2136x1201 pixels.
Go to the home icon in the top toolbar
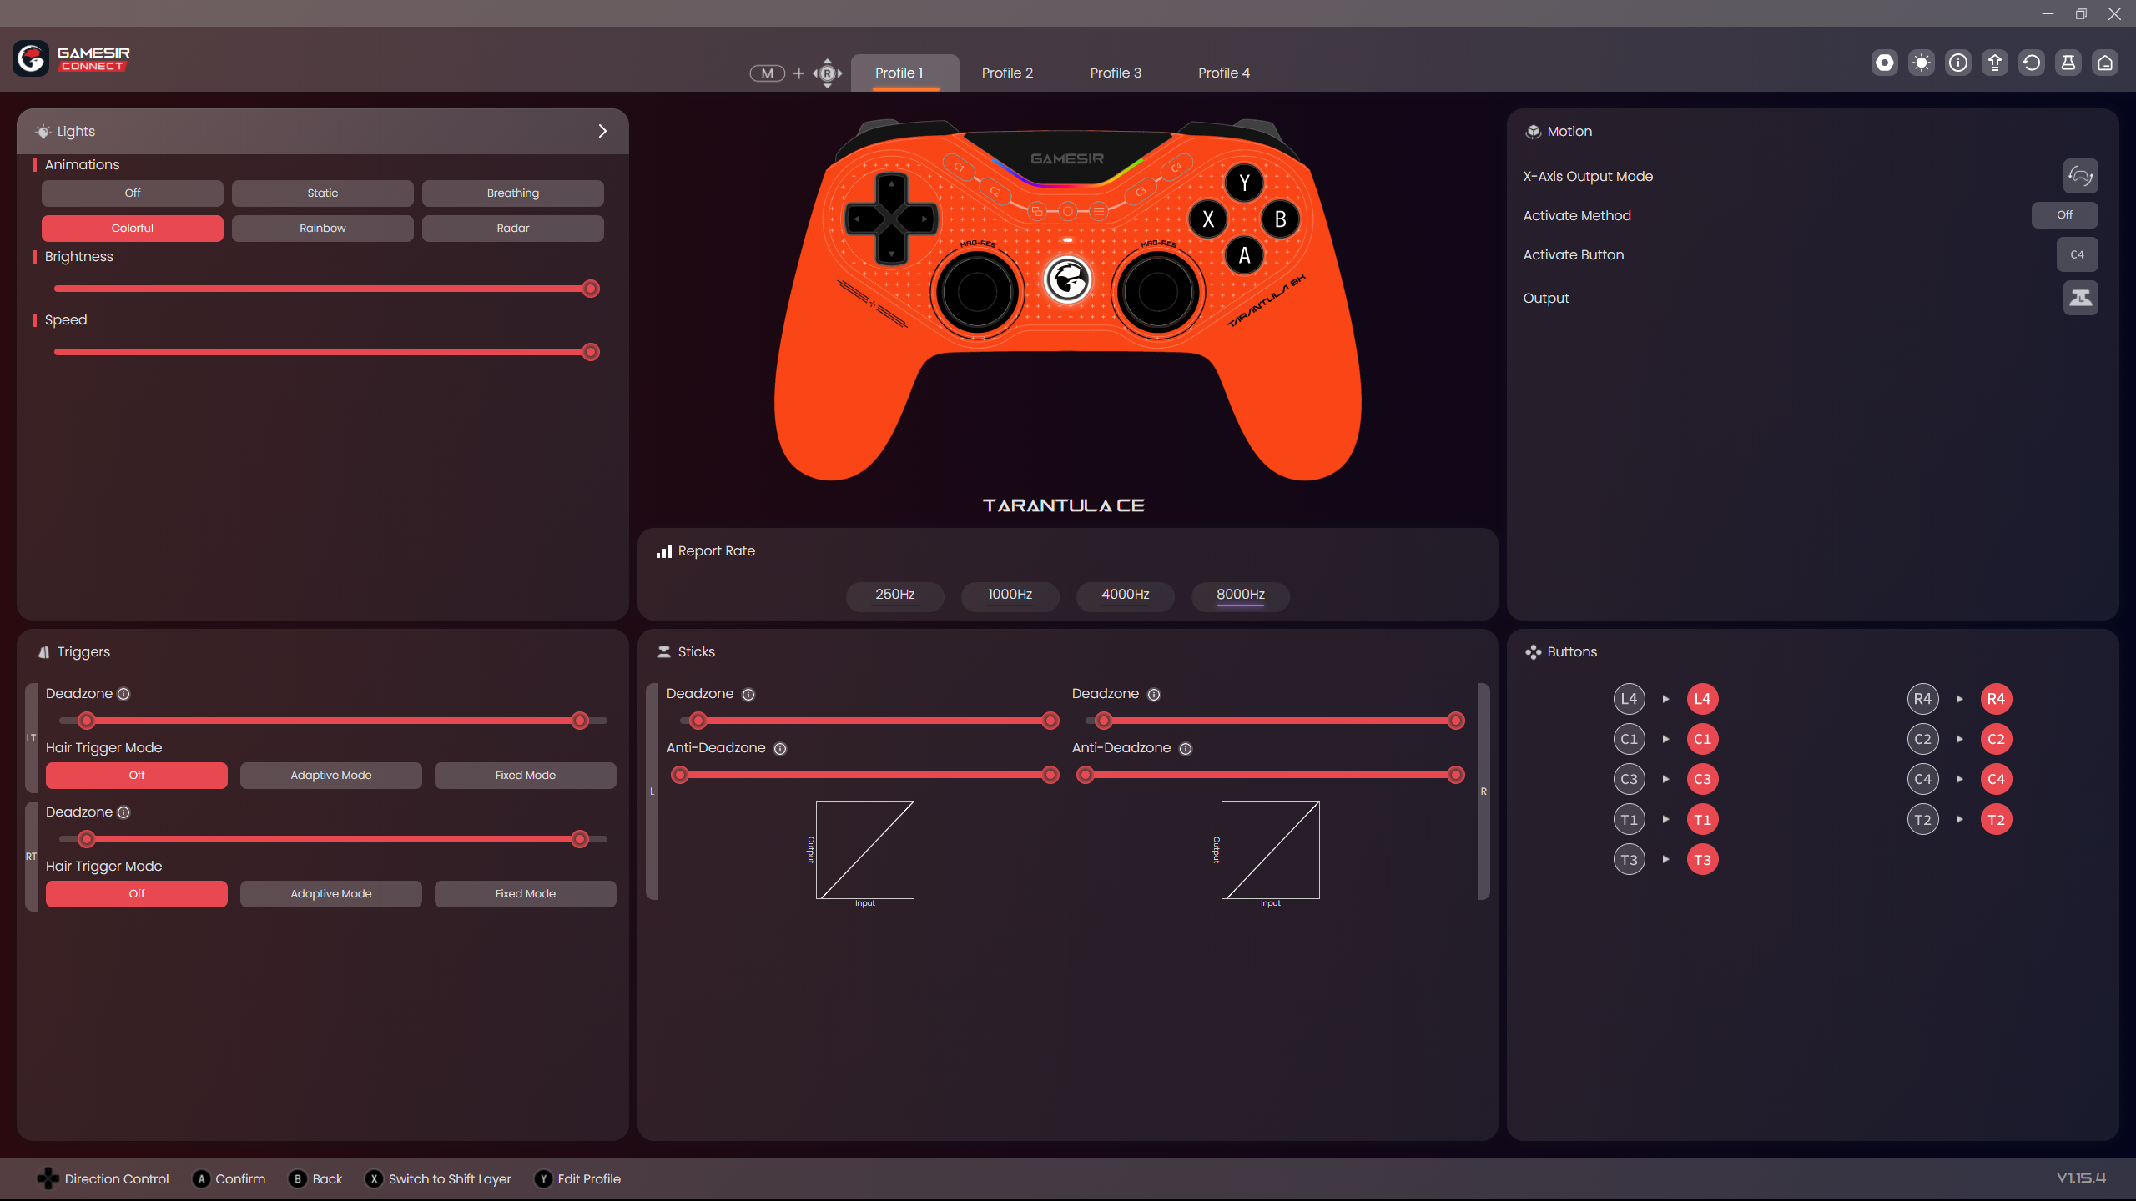point(2105,63)
